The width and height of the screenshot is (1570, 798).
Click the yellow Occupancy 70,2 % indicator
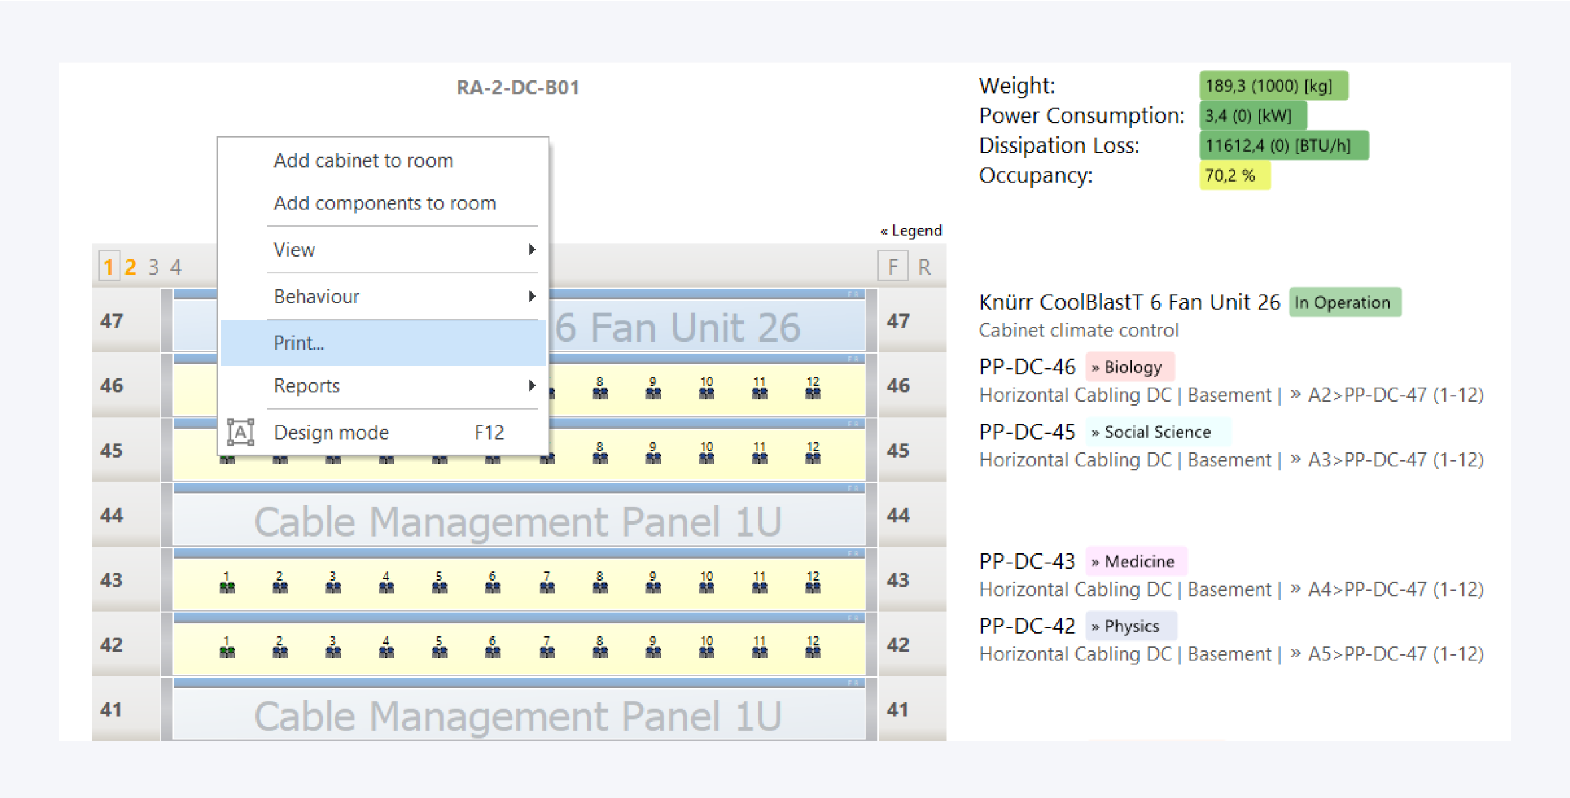click(1234, 176)
